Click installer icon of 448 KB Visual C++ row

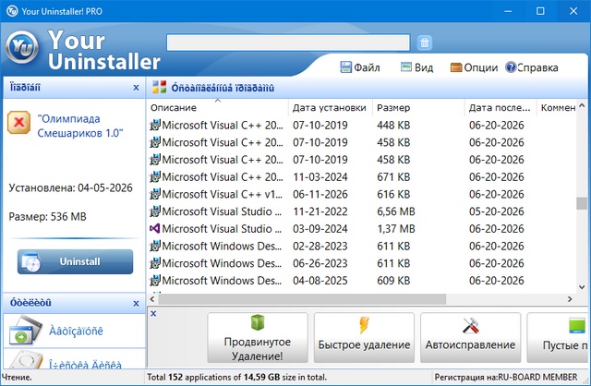point(155,125)
